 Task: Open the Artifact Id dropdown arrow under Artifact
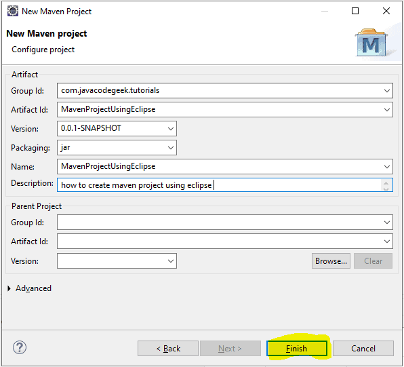(386, 110)
